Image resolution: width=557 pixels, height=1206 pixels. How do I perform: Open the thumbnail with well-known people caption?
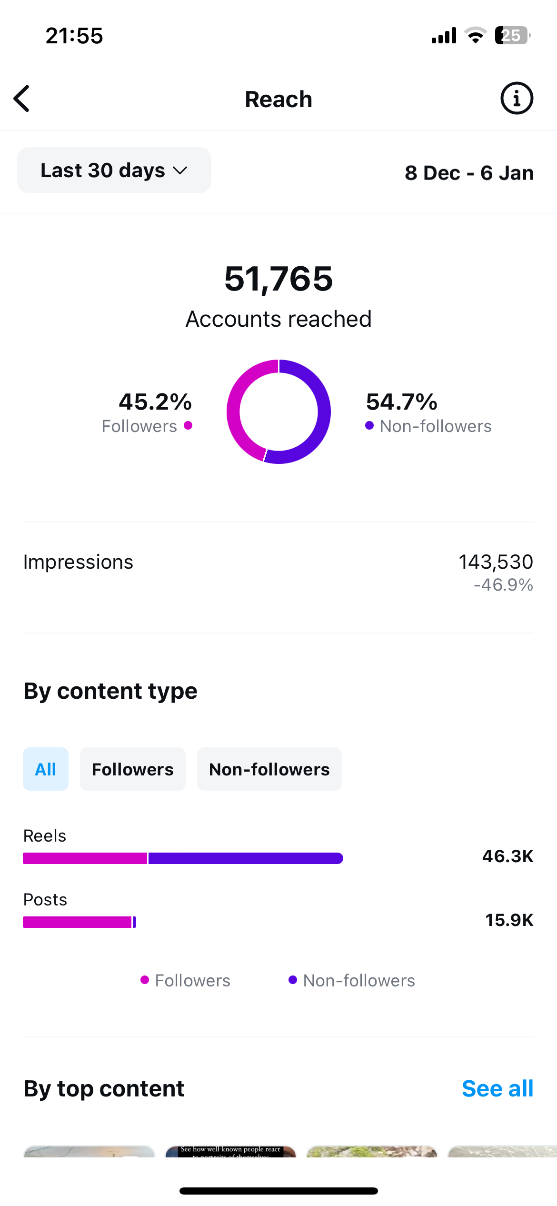point(230,1152)
